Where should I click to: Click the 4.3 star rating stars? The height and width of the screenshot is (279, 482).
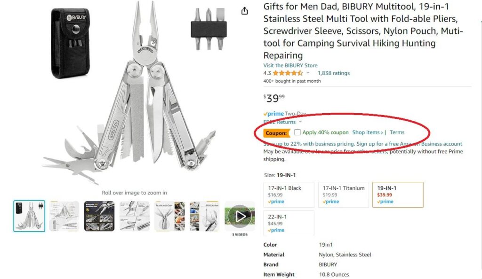[287, 73]
